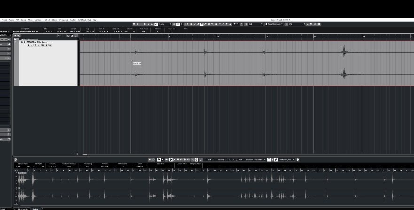
Task: Open the sample editor auto-scroll dropdown arrow
Action: pos(163,160)
